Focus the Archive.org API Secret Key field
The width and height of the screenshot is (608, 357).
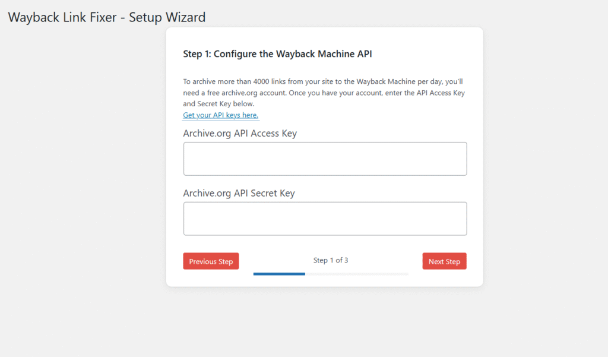(325, 219)
